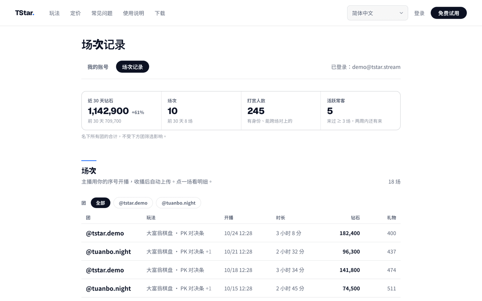This screenshot has height=301, width=482.
Task: Open the @tuanbo.night session from 10/21
Action: tap(241, 251)
